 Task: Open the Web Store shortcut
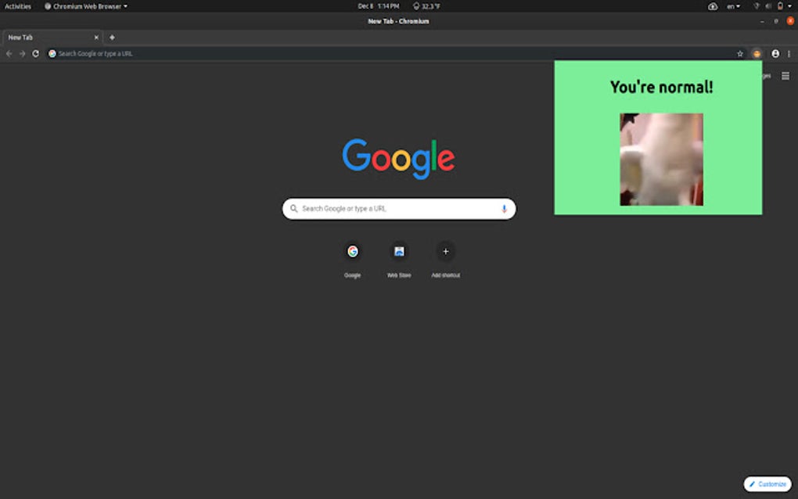coord(398,252)
